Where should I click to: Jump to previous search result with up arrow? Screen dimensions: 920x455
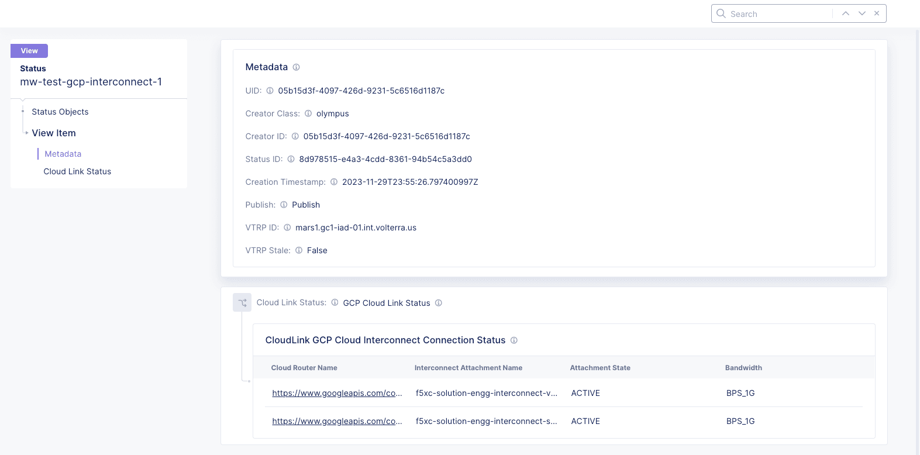pos(846,13)
